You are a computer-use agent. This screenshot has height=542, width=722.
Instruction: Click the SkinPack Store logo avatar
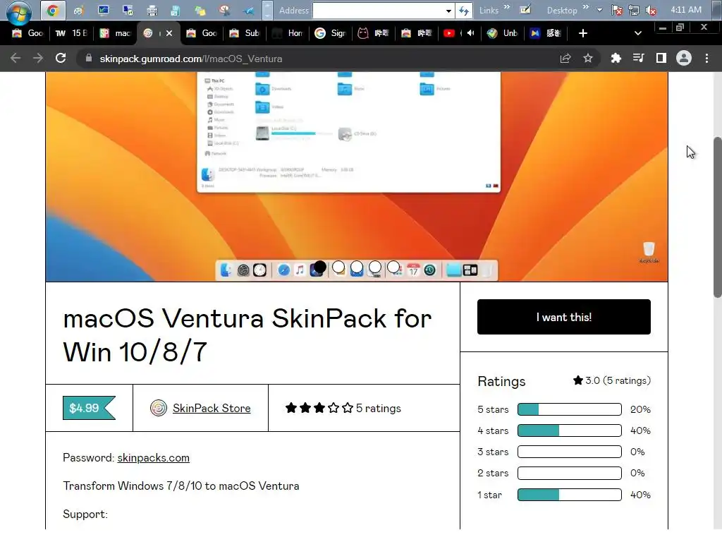pyautogui.click(x=159, y=409)
